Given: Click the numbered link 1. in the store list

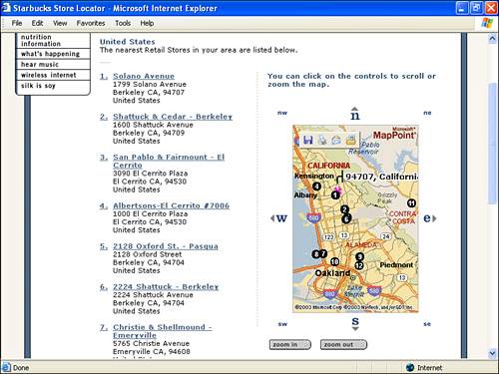Looking at the screenshot, I should [104, 76].
